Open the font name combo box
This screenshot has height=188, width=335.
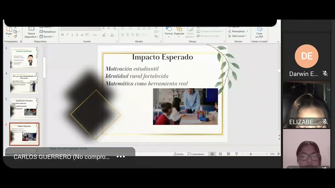point(76,28)
